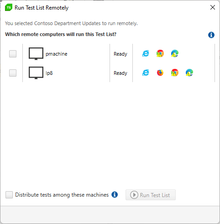The height and width of the screenshot is (224, 220).
Task: Click the Run Test List button
Action: (x=151, y=195)
